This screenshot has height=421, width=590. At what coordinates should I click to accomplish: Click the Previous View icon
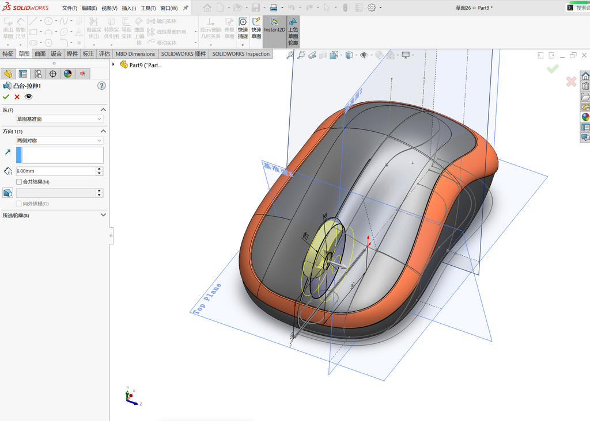click(x=312, y=55)
